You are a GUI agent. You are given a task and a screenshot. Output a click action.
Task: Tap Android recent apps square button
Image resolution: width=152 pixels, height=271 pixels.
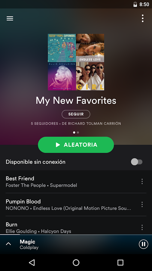pyautogui.click(x=120, y=263)
